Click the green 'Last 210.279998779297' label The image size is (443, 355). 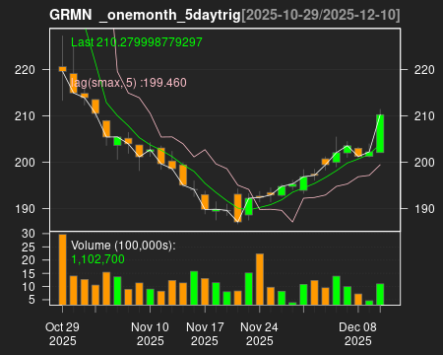click(x=137, y=42)
